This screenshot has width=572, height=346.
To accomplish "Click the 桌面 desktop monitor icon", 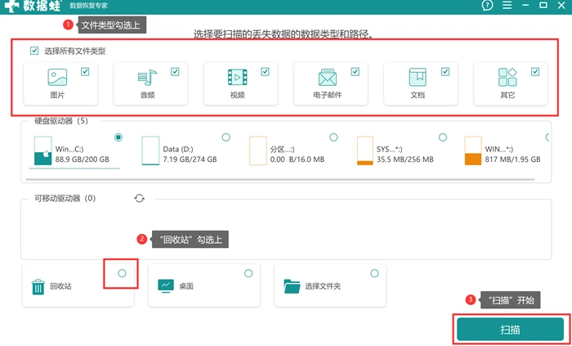I will tap(166, 285).
